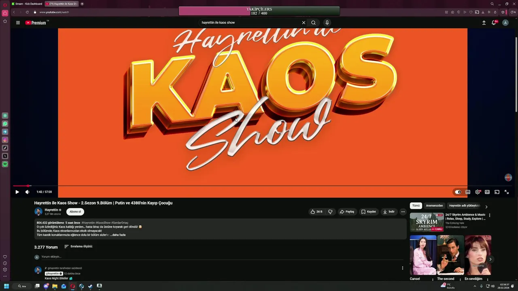This screenshot has height=291, width=518.
Task: Open X (Twitter) in Opera sidebar
Action: (x=5, y=156)
